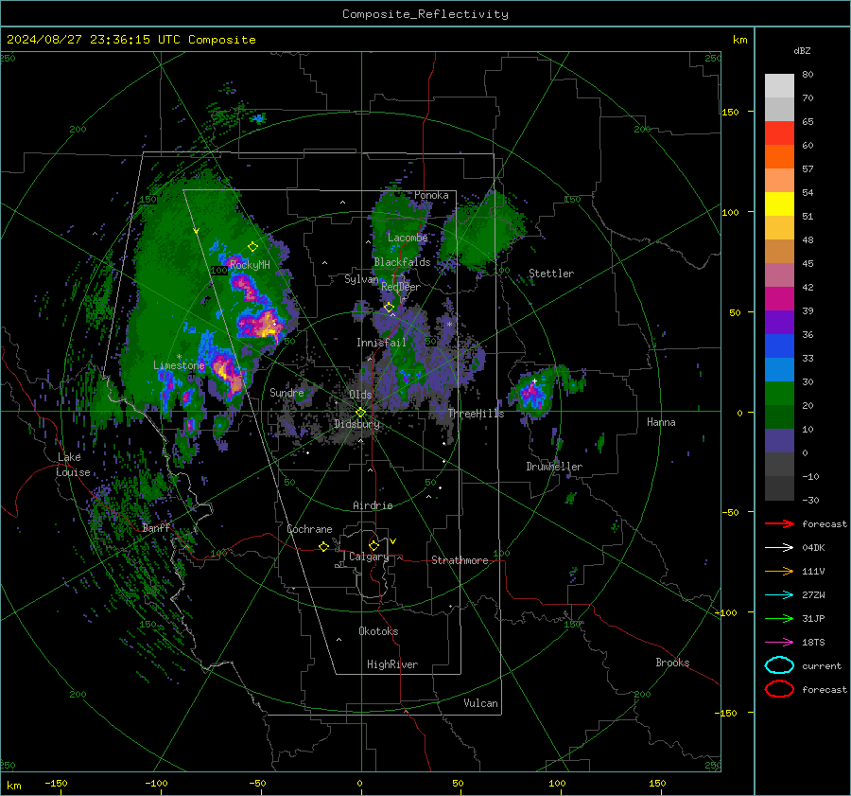Click the 18TS legend label
This screenshot has height=796, width=851.
[813, 643]
